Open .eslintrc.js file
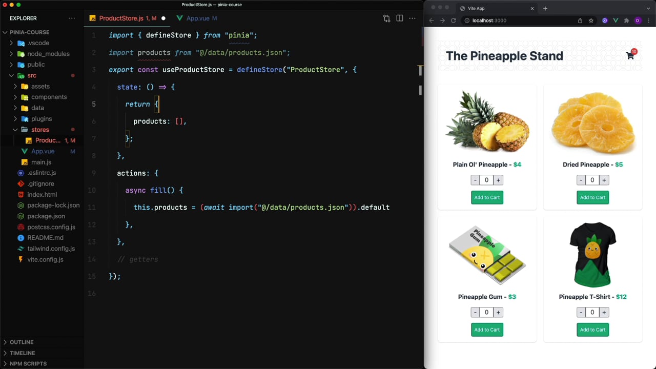The width and height of the screenshot is (656, 369). [x=42, y=173]
